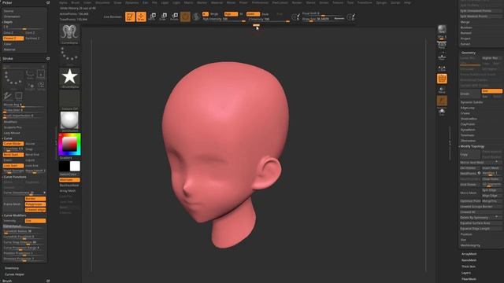Toggle the Alternate button
Screen dimensions: 504x283
pyautogui.click(x=69, y=180)
